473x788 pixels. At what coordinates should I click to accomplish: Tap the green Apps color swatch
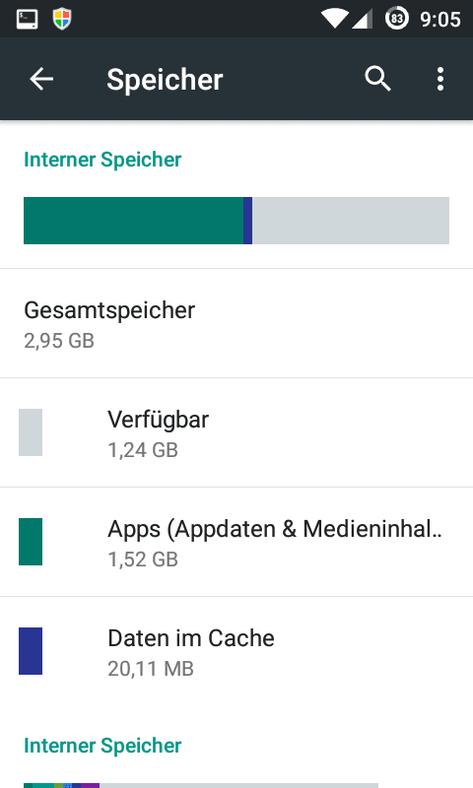31,542
